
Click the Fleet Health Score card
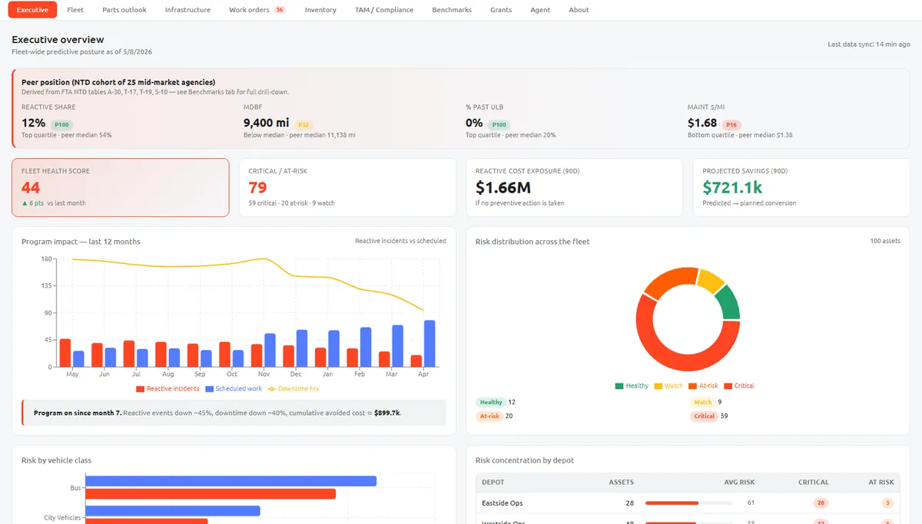[121, 188]
